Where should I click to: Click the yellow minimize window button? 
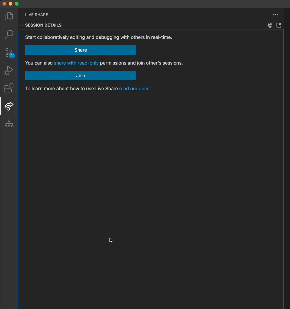point(10,4)
